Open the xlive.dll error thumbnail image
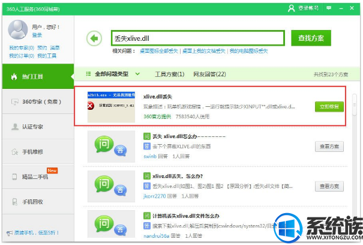363x245 pixels. 111,107
